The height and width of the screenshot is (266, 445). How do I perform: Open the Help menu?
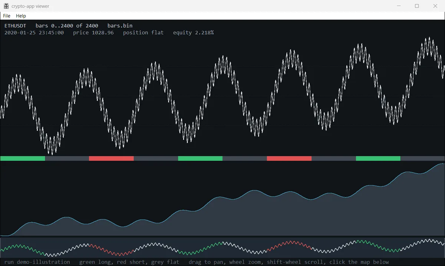(21, 16)
